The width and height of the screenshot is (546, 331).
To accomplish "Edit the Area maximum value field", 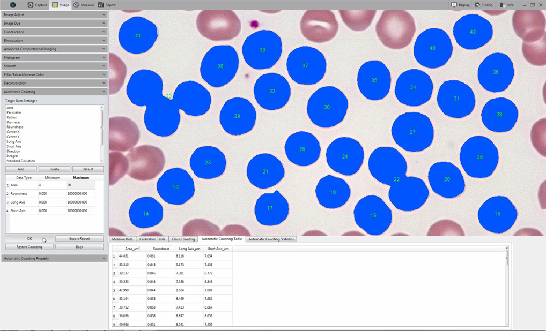I will tap(80, 185).
